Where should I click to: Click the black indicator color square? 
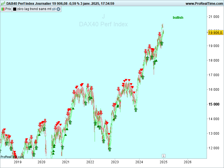[x=15, y=9]
